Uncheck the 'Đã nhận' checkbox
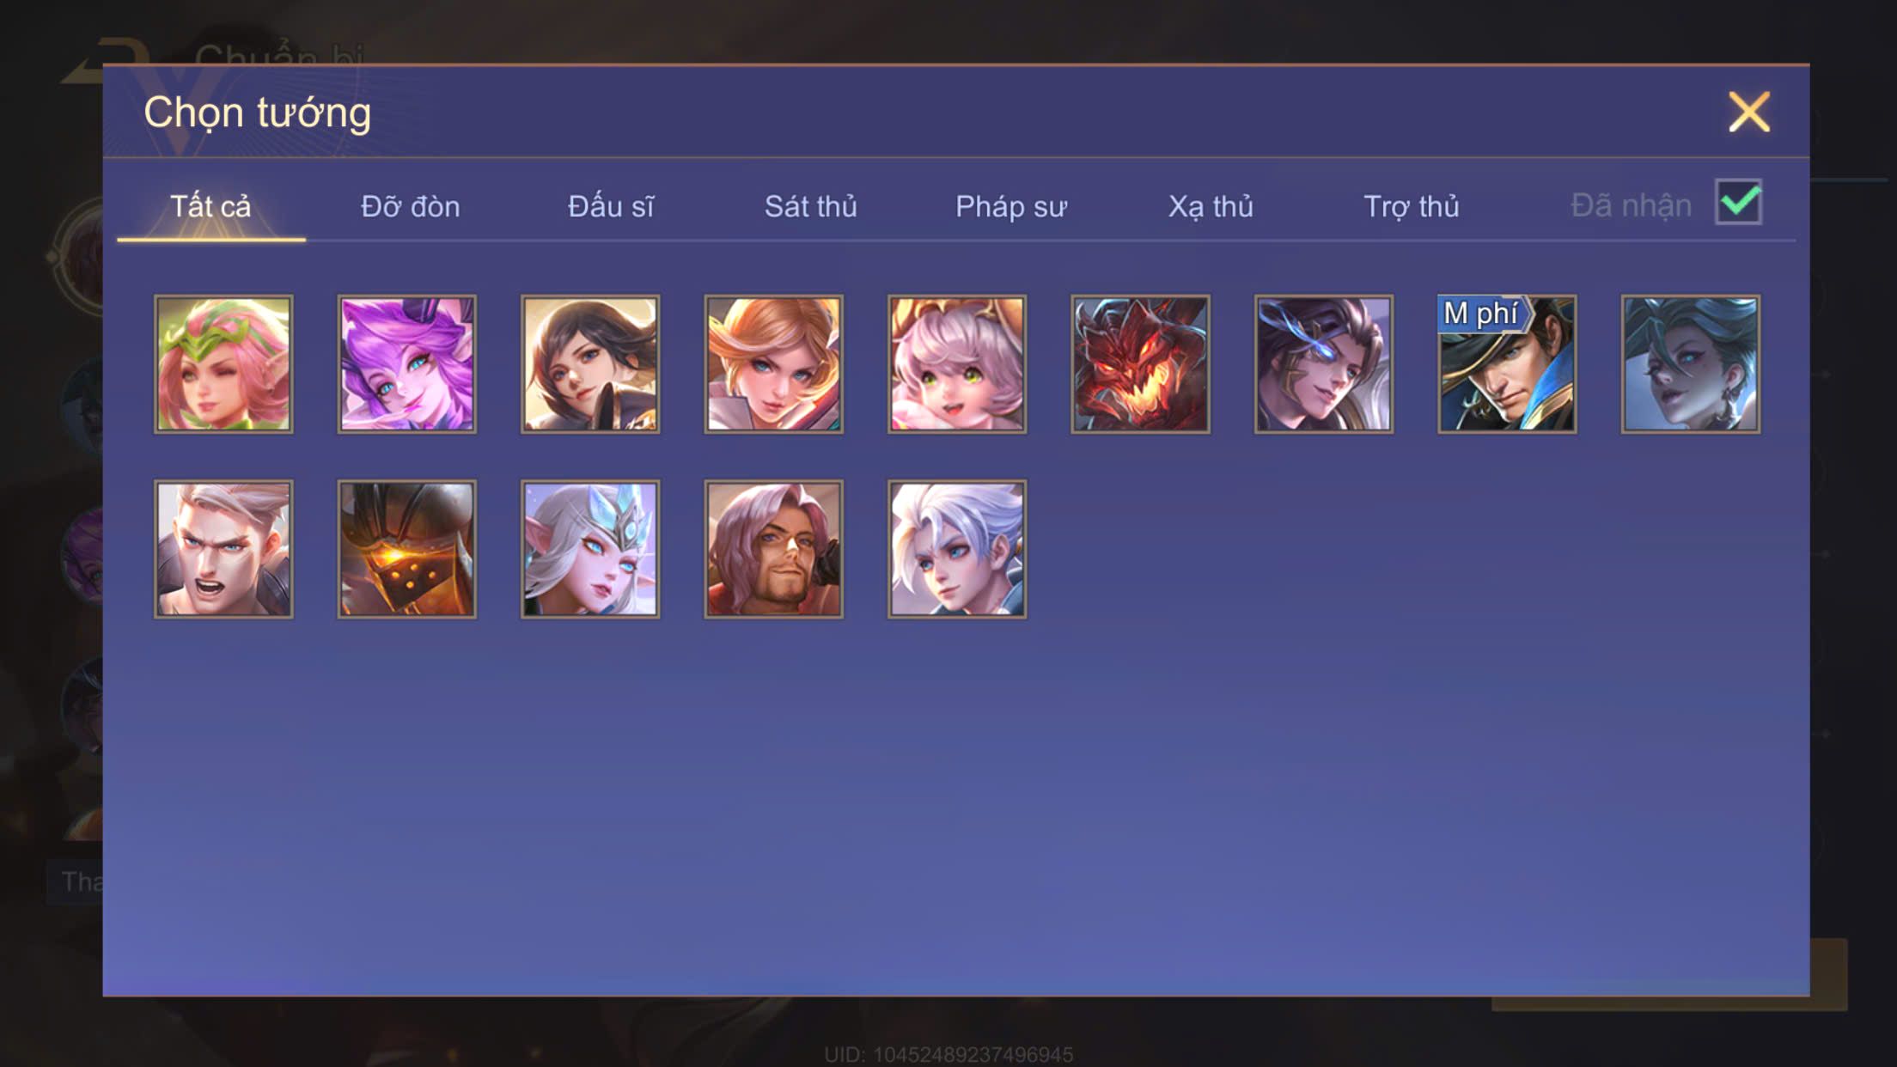Image resolution: width=1897 pixels, height=1067 pixels. point(1738,202)
